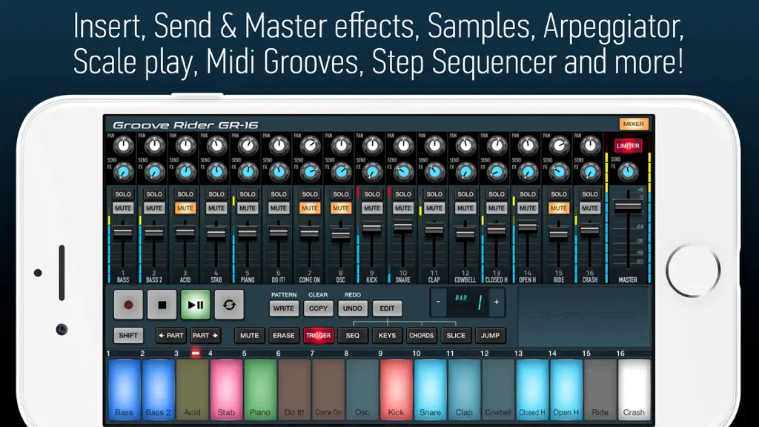Stop playback with the square stop button

pyautogui.click(x=162, y=305)
